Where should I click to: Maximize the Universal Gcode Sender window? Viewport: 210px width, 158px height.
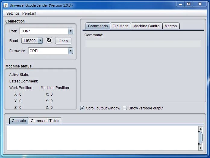click(x=189, y=4)
